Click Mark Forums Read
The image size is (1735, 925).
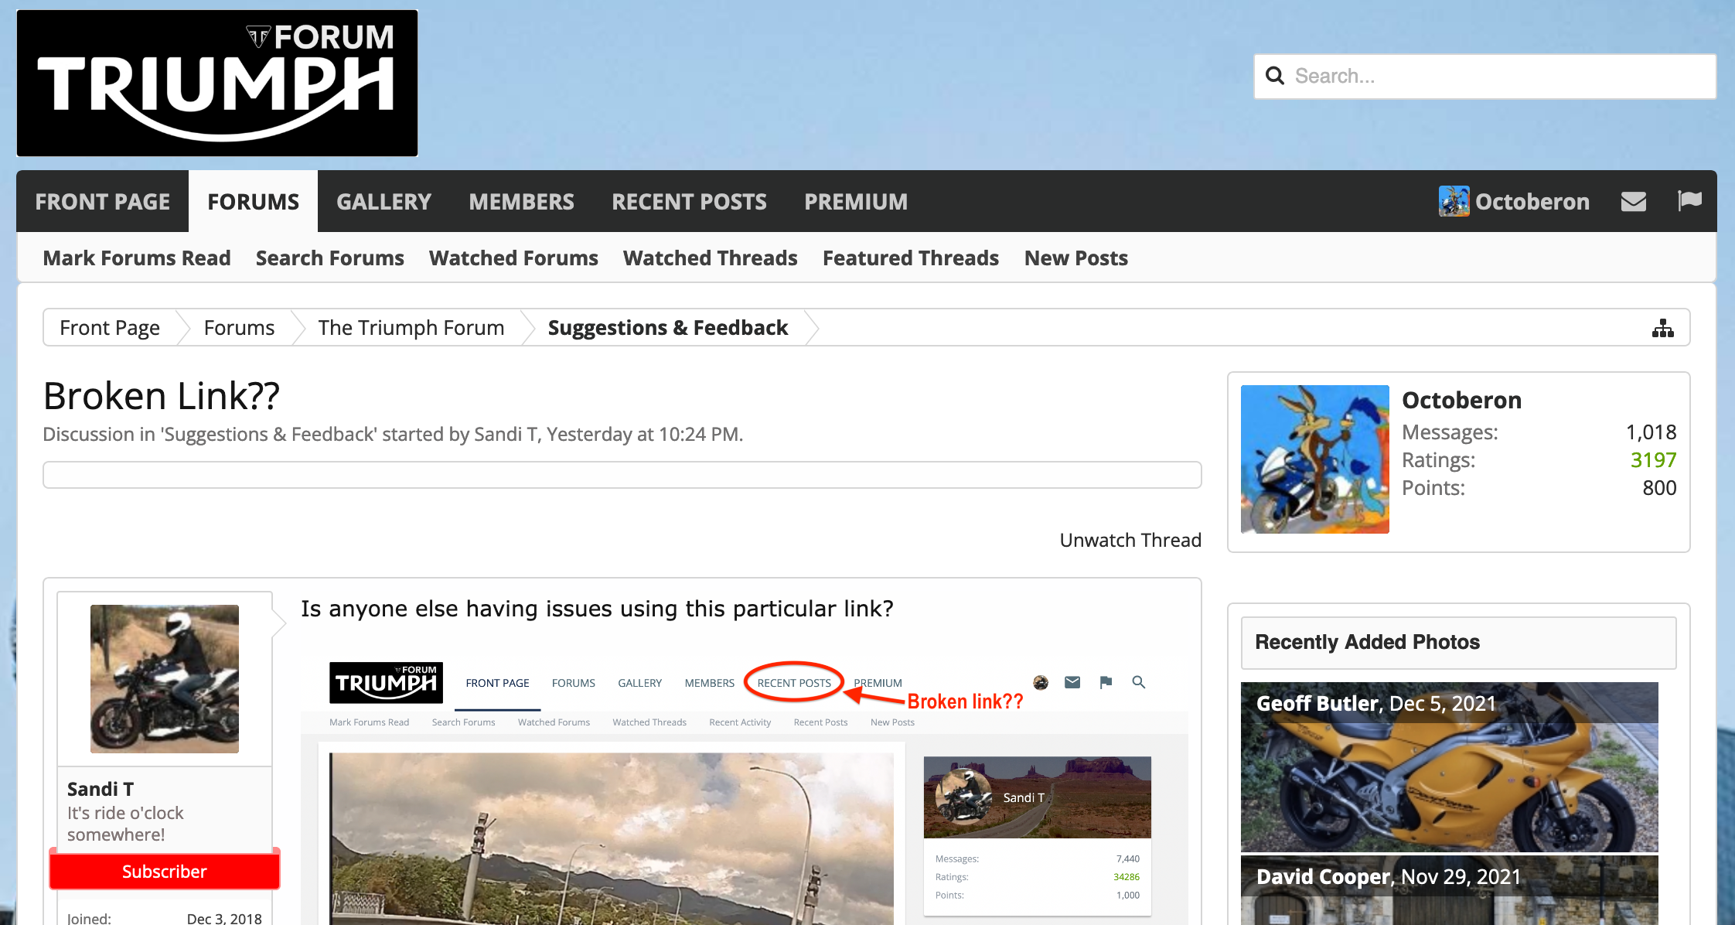click(137, 258)
